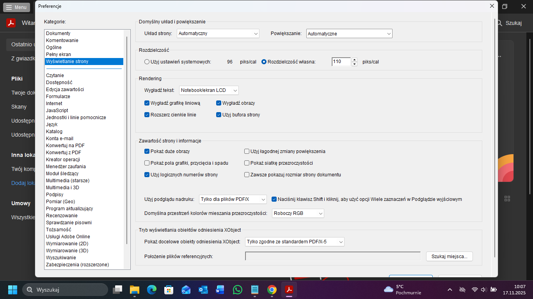
Task: Open WhatsApp from the taskbar
Action: (237, 290)
